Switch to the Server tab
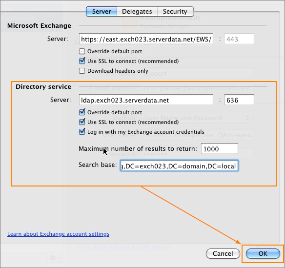285x268 pixels. pos(101,11)
